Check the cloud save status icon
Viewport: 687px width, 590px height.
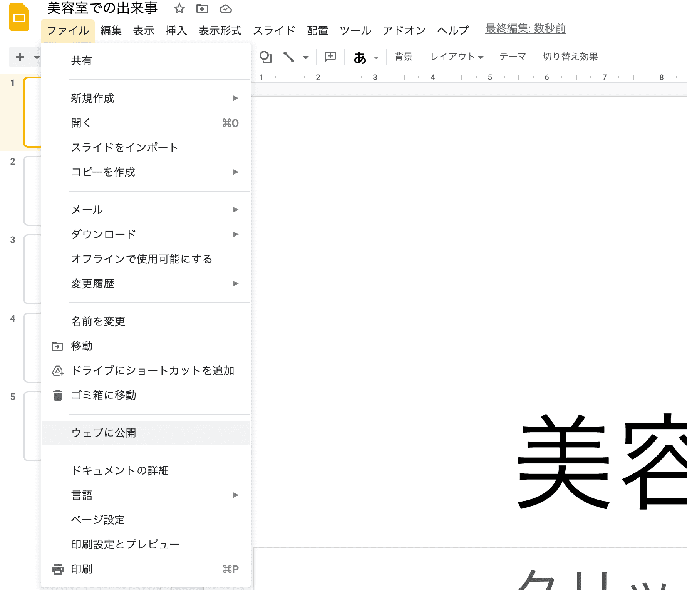225,9
